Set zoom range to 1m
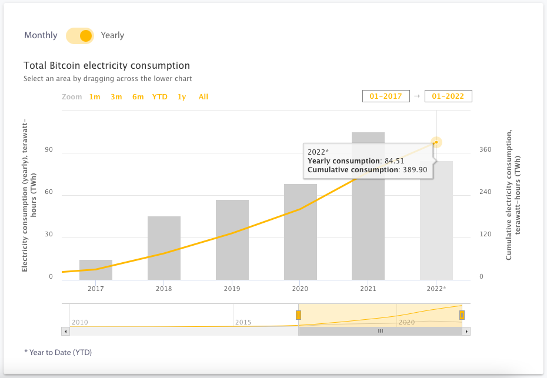Screen dimensions: 547x378 tap(95, 97)
